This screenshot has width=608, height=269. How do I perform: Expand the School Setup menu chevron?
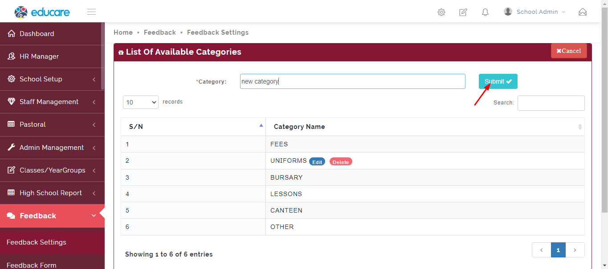[94, 80]
